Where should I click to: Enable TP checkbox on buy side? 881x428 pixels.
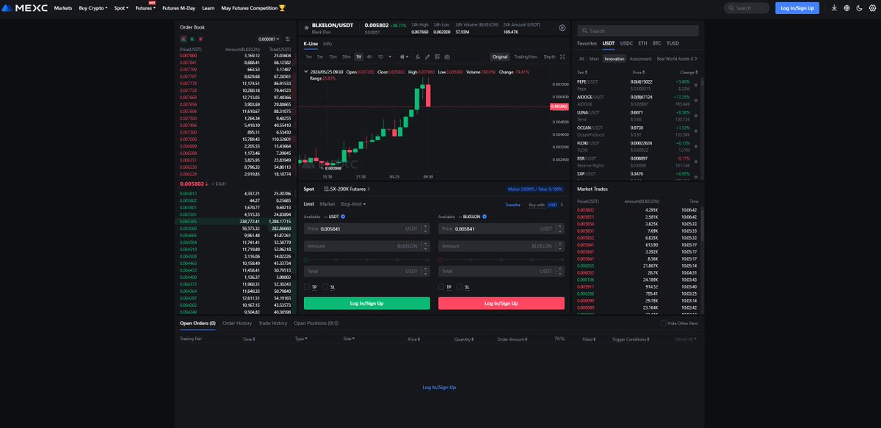click(x=306, y=286)
